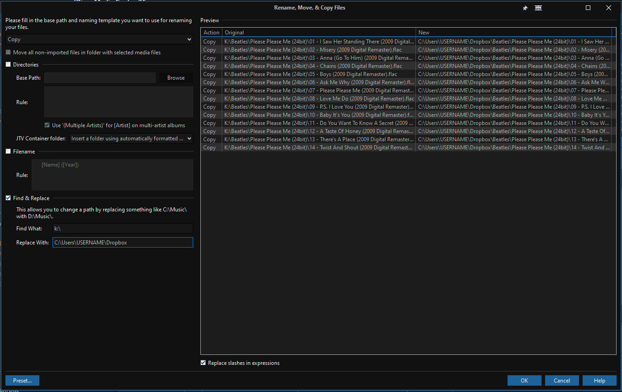Click the Directories Rule text area

coord(119,102)
